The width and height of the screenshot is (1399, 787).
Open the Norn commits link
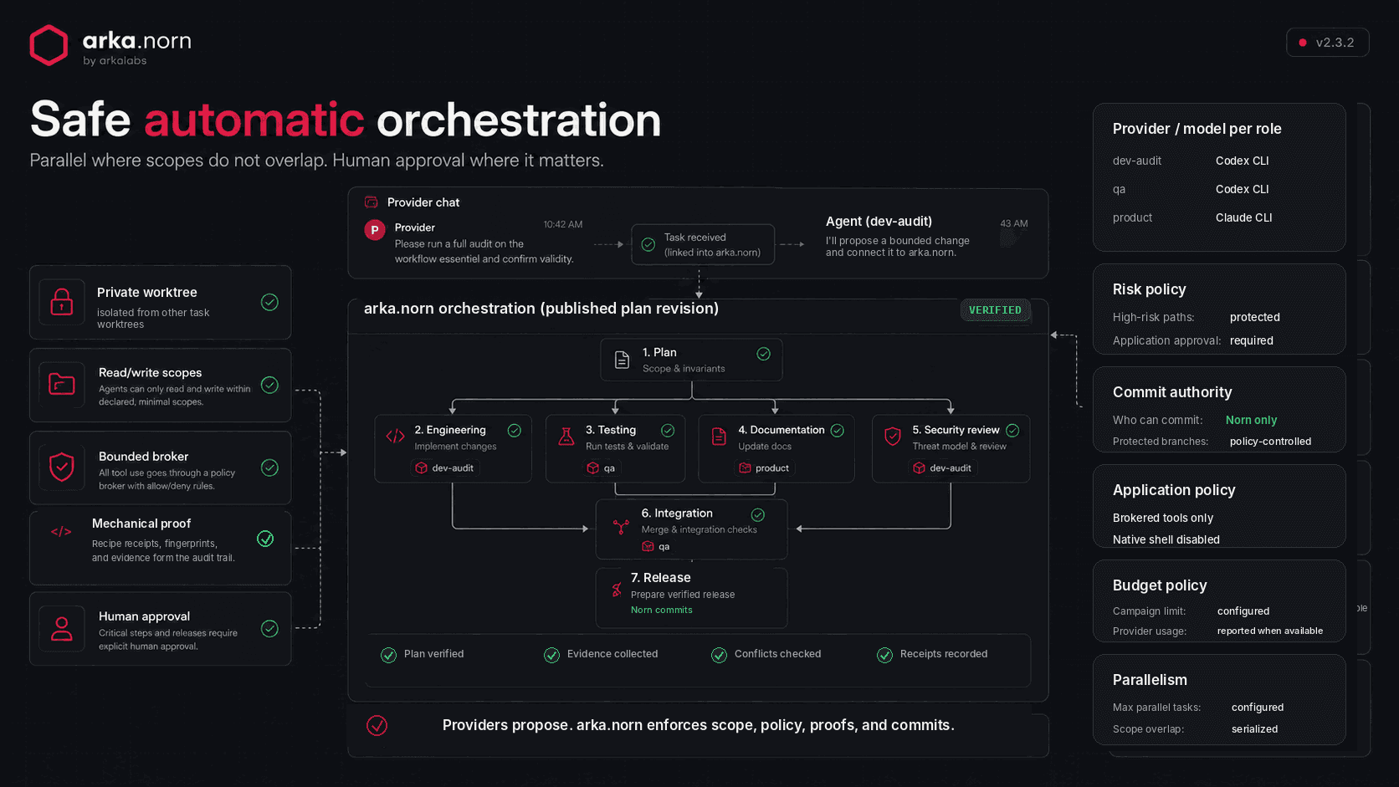[x=662, y=610]
